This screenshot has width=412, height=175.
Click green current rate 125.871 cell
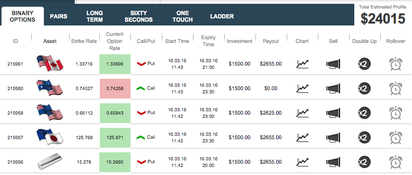(x=115, y=138)
